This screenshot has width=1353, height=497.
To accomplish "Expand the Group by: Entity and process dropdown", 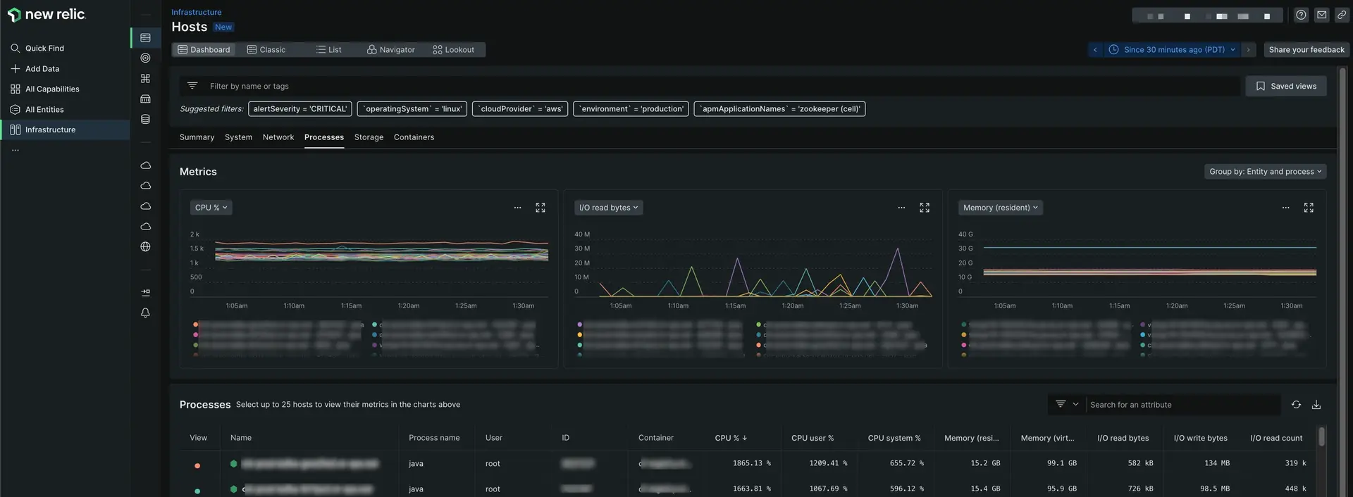I will coord(1265,172).
